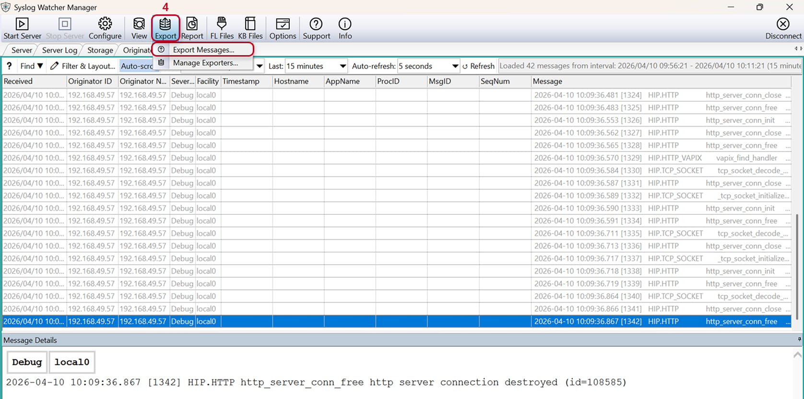This screenshot has height=399, width=804.
Task: Click the Facility column header
Action: point(208,81)
